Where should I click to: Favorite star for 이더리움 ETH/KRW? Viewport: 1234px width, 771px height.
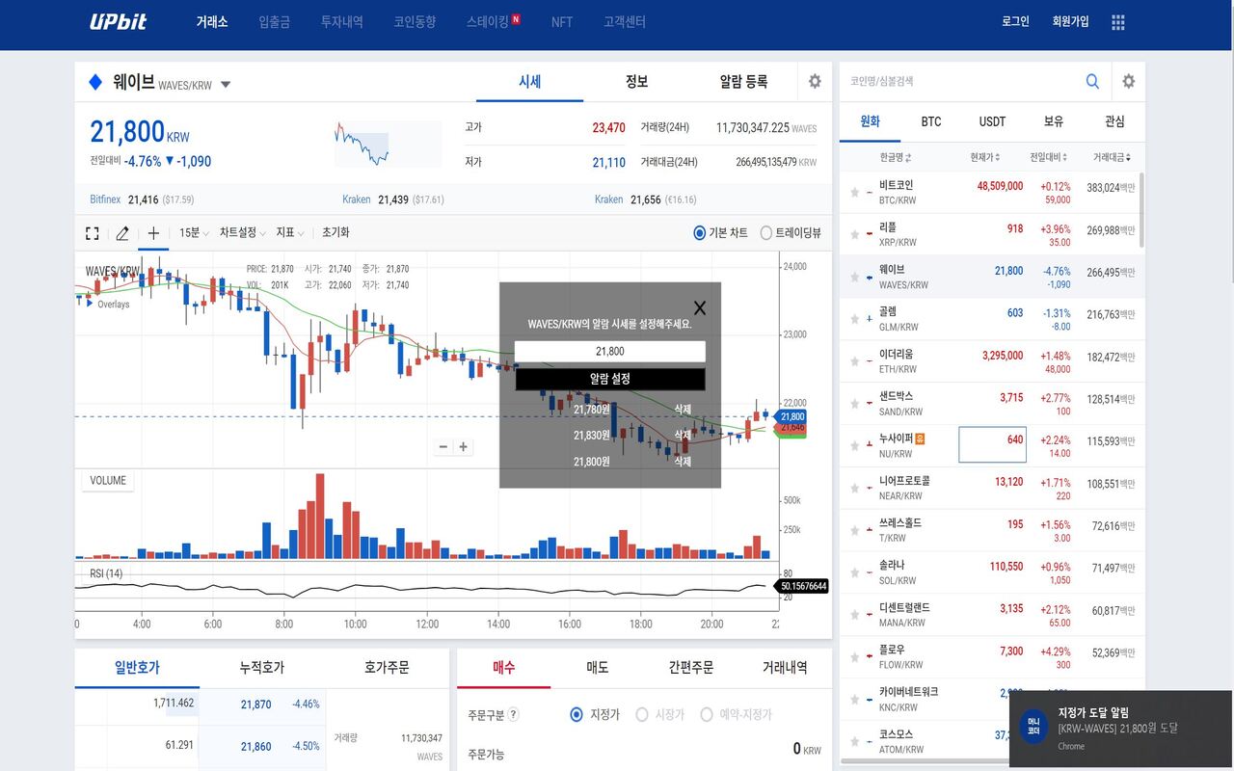(x=854, y=361)
